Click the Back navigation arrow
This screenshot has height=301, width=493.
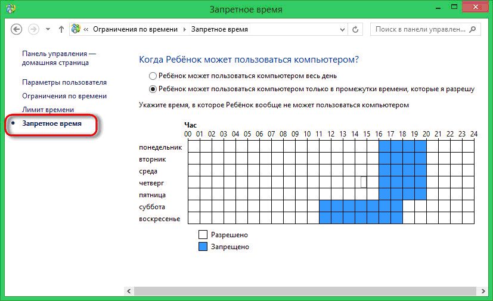(16, 29)
